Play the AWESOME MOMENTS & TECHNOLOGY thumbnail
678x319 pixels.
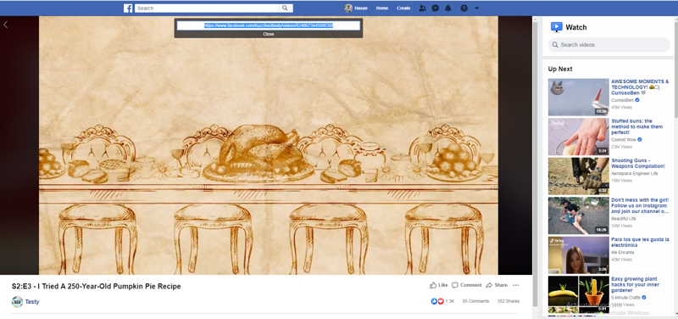tap(579, 97)
